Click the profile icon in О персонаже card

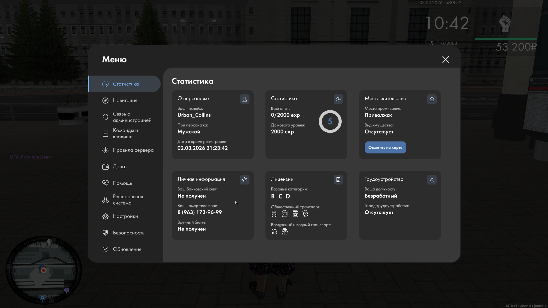click(245, 99)
